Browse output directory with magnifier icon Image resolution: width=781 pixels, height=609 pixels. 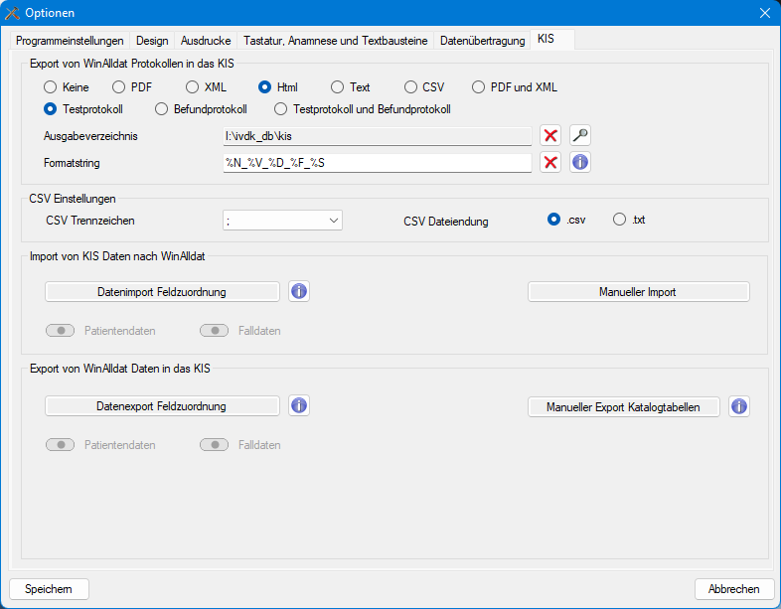(x=580, y=135)
